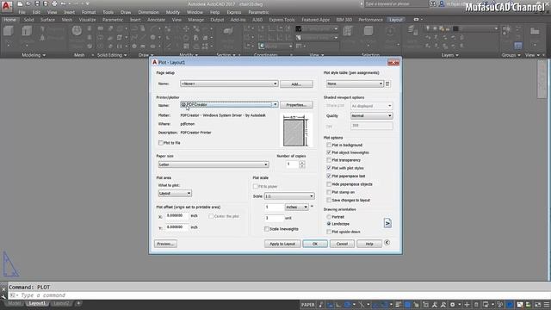Viewport: 551px width, 310px height.
Task: Check Save changes to layout
Action: (329, 200)
